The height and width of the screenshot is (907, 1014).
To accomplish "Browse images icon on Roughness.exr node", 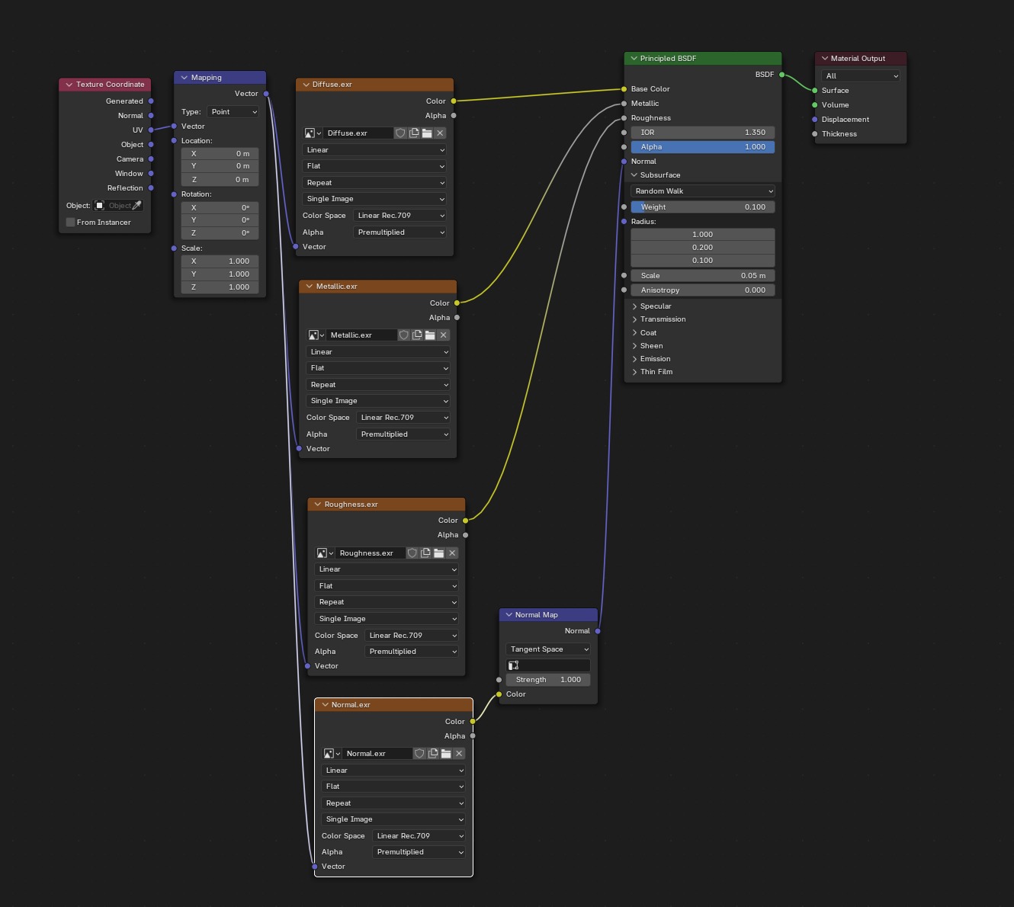I will [x=325, y=553].
